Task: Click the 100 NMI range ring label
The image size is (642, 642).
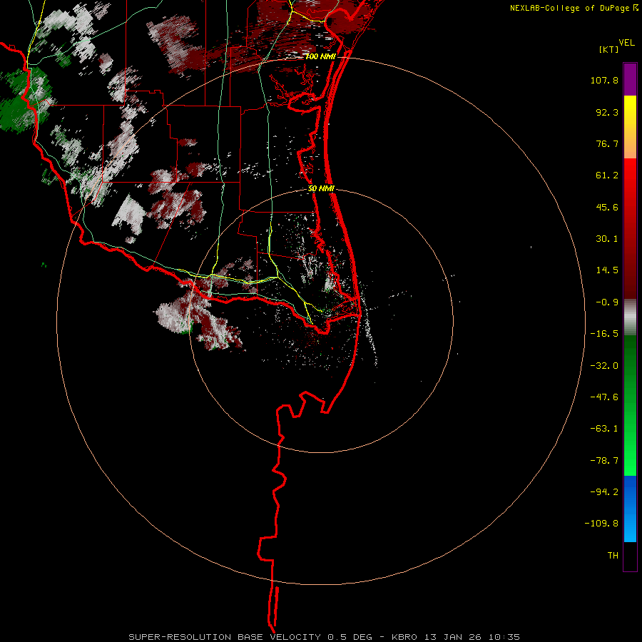Action: tap(320, 56)
